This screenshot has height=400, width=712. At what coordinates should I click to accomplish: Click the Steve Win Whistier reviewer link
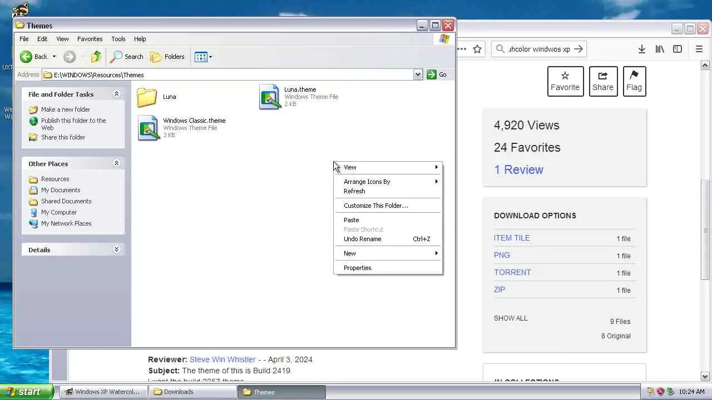pyautogui.click(x=222, y=359)
